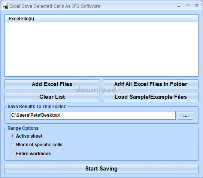This screenshot has height=178, width=203.
Task: Select Entire workbook radio option
Action: [x=12, y=154]
